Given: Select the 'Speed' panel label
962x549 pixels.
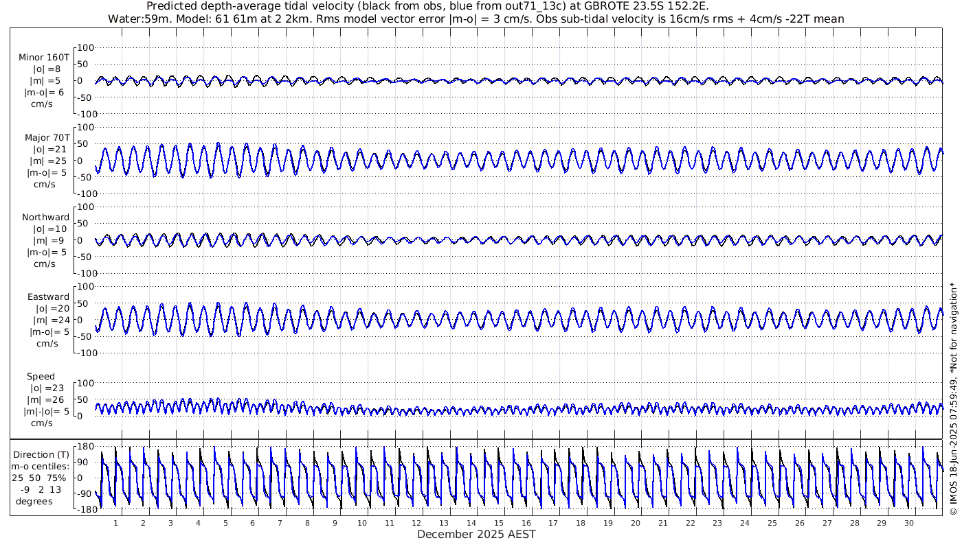Looking at the screenshot, I should [41, 377].
